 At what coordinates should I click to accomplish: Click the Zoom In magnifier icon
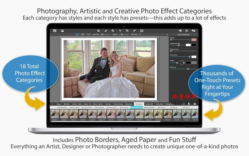point(113,31)
